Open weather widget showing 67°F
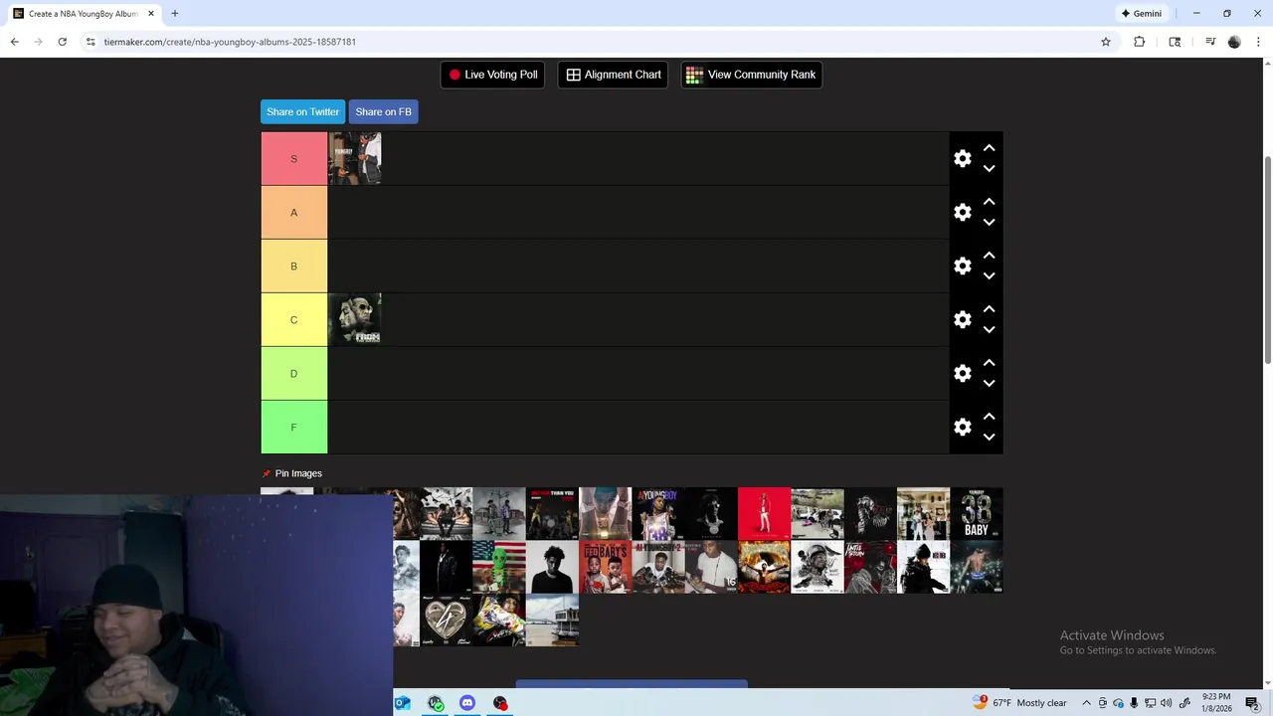 click(1019, 703)
